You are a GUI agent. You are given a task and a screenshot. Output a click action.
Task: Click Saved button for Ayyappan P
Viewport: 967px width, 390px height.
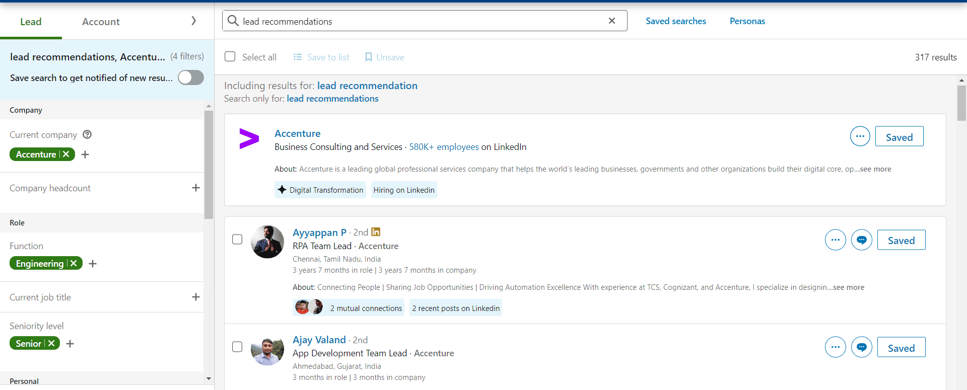[902, 240]
